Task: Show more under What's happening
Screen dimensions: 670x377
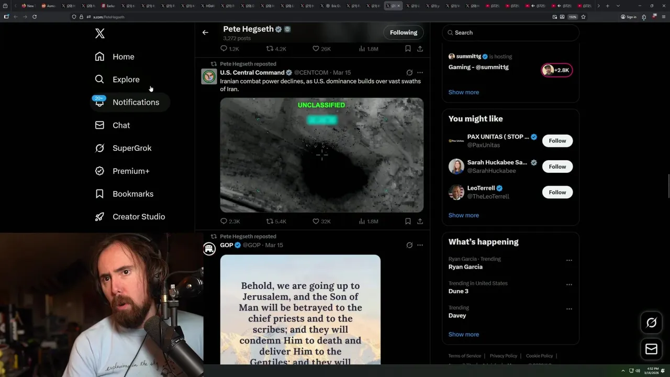Action: point(463,335)
